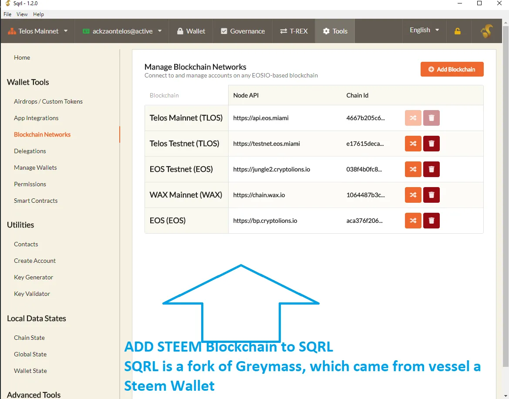Open Manage Wallets
This screenshot has width=509, height=399.
(x=35, y=168)
